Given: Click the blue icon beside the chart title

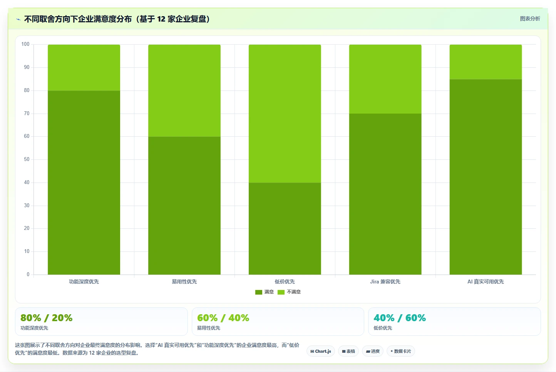Looking at the screenshot, I should 18,19.
